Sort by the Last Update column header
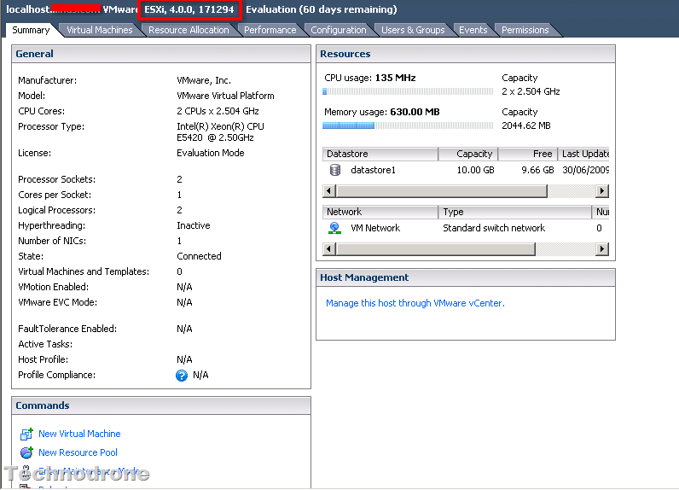The width and height of the screenshot is (679, 490). 583,154
